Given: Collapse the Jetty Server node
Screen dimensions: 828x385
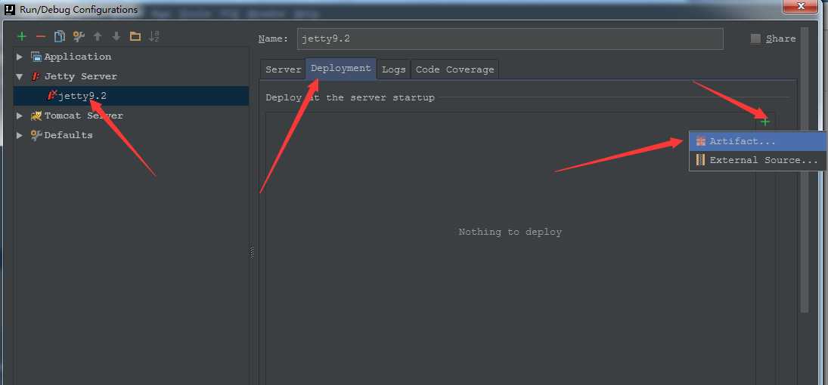Looking at the screenshot, I should coord(20,76).
